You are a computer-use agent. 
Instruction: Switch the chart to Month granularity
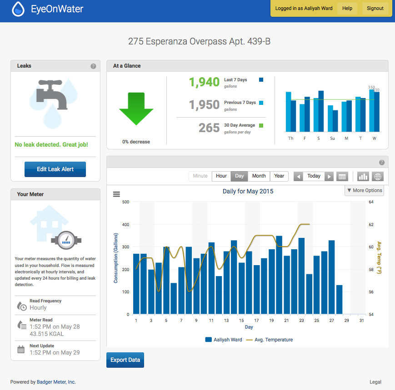click(259, 176)
